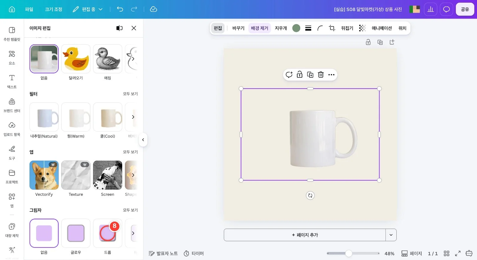Open the 파일 menu
The height and width of the screenshot is (260, 477).
pos(29,9)
